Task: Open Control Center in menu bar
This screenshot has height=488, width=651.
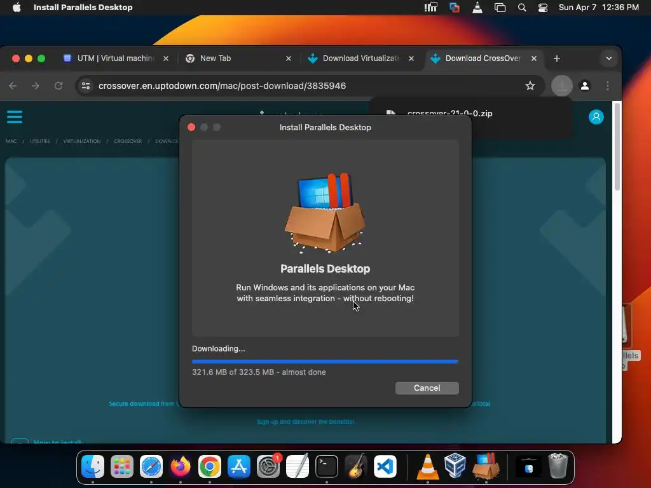Action: click(543, 8)
